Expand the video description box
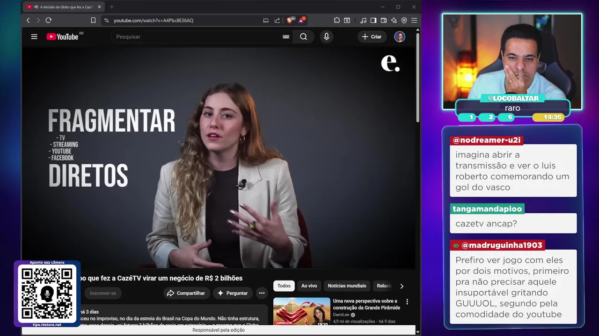This screenshot has height=336, width=599. [173, 315]
